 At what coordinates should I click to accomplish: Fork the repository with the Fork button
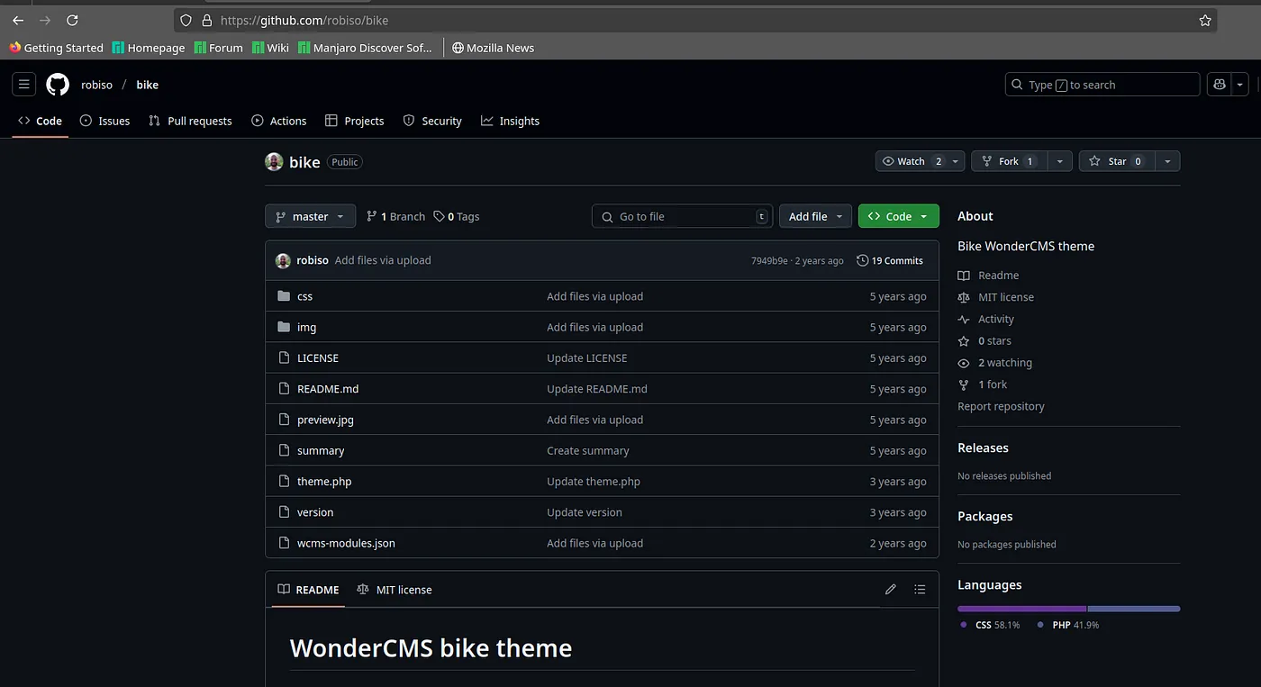1009,161
